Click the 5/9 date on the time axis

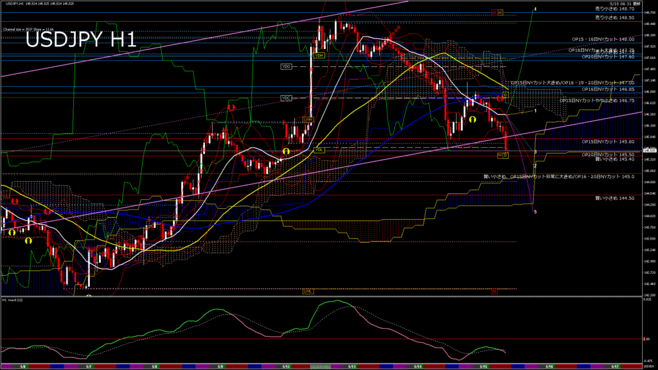click(x=220, y=367)
